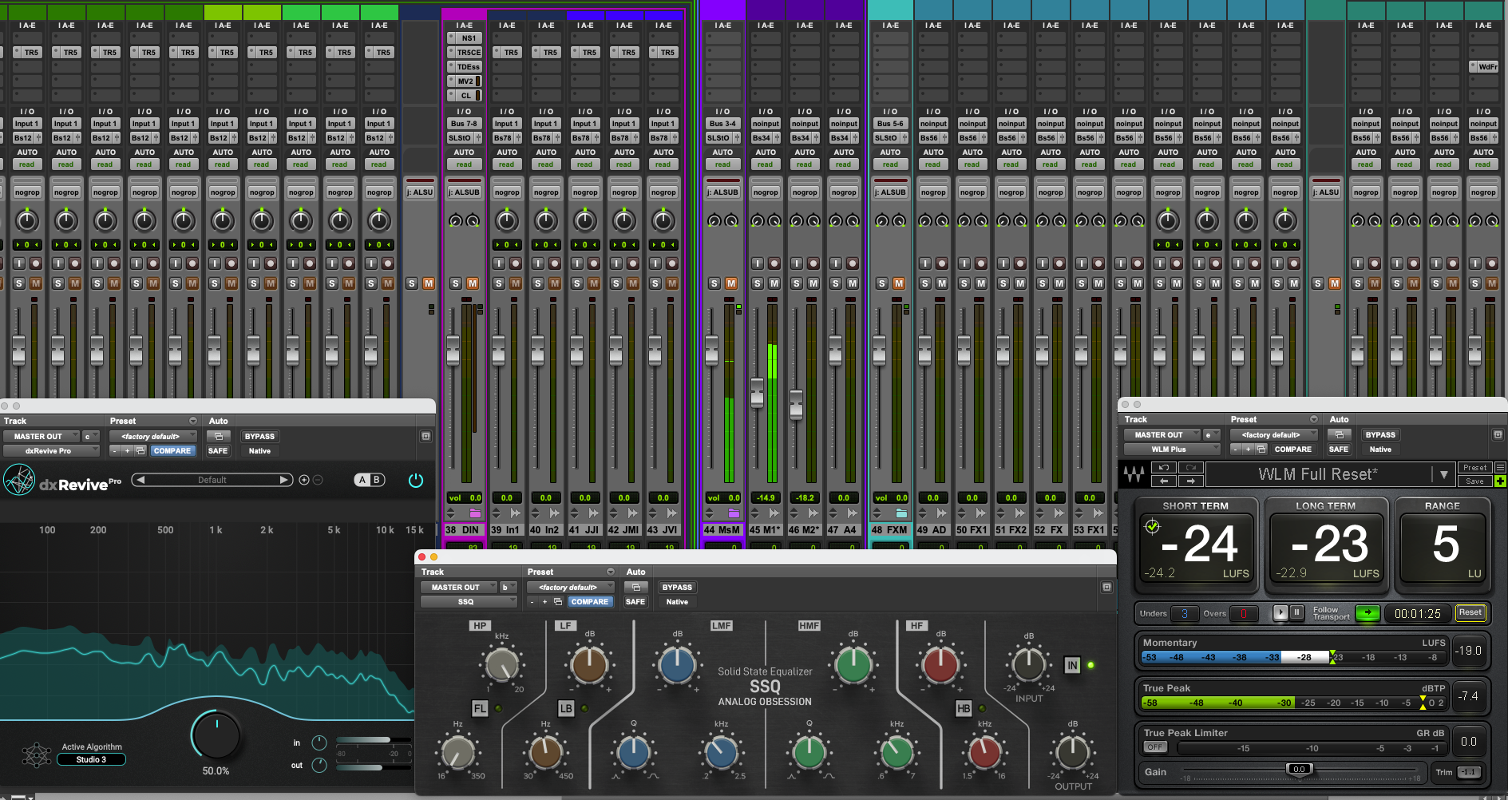The image size is (1508, 800).
Task: Pause WLM metering with the pause button
Action: (1297, 613)
